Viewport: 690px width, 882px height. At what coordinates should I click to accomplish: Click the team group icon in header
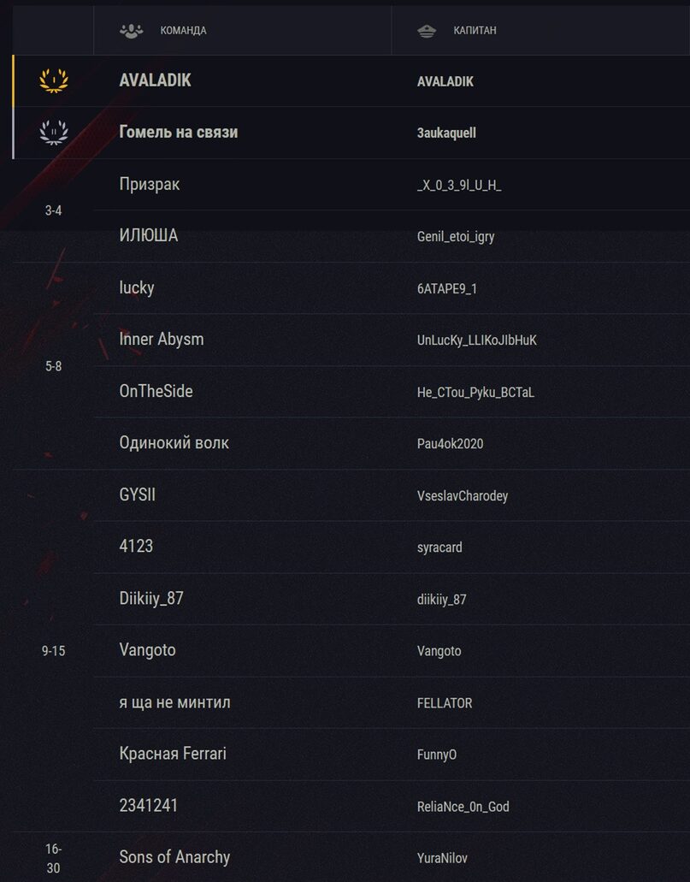(131, 31)
